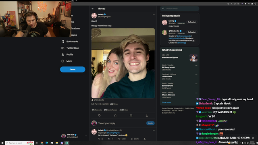Open the @misfitsgg link in QTCinderella's bio
Screen dimensions: 258x145
pos(182,43)
